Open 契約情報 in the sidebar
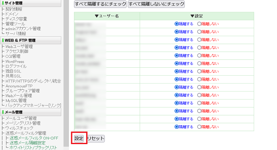The width and height of the screenshot is (277, 150). [14, 9]
